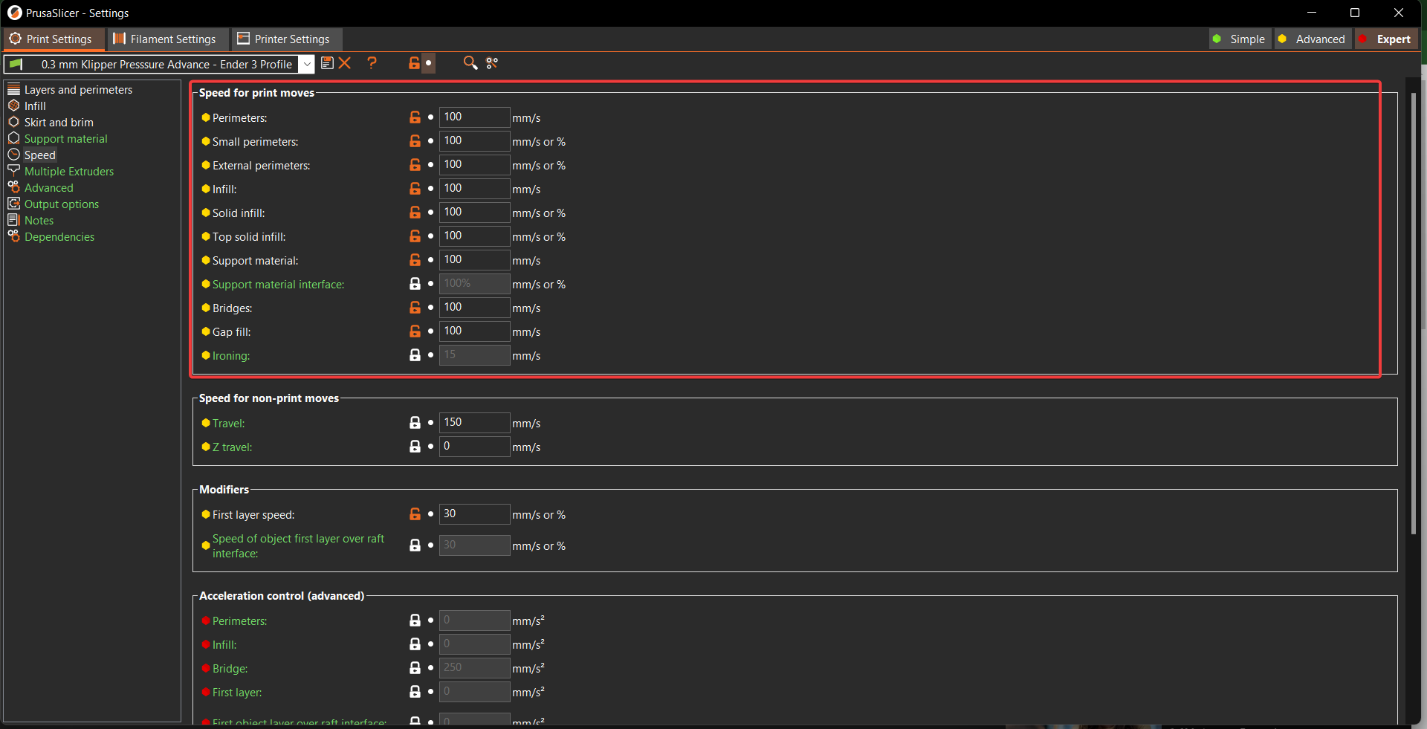
Task: Reset Small perimeters speed via orange lock
Action: pyautogui.click(x=415, y=141)
